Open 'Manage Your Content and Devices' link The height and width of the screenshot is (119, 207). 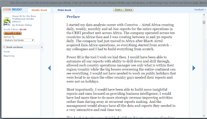(173, 3)
